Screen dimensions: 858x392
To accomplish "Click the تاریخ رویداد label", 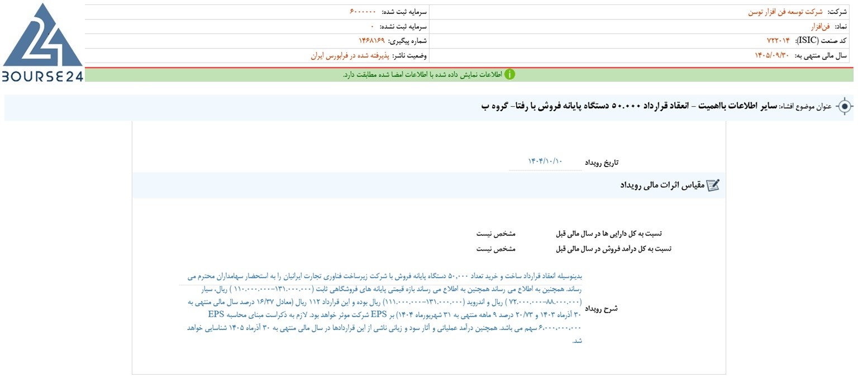I will pos(602,162).
